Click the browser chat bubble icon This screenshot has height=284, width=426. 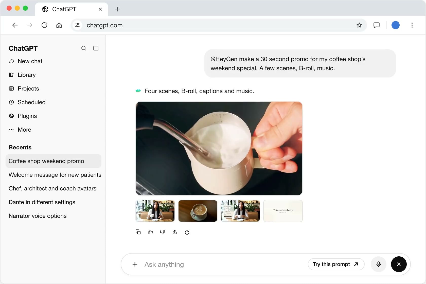377,25
